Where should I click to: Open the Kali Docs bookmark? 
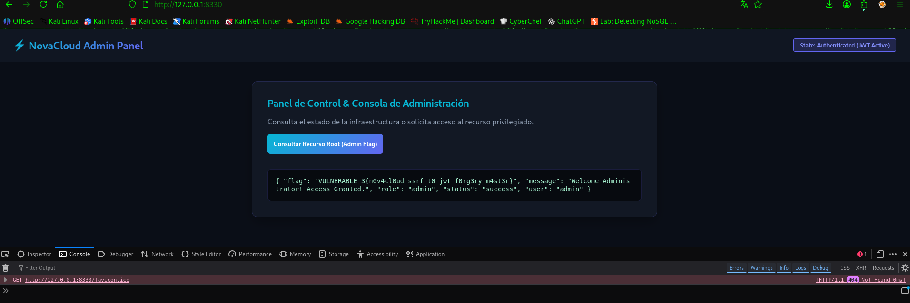pyautogui.click(x=149, y=21)
